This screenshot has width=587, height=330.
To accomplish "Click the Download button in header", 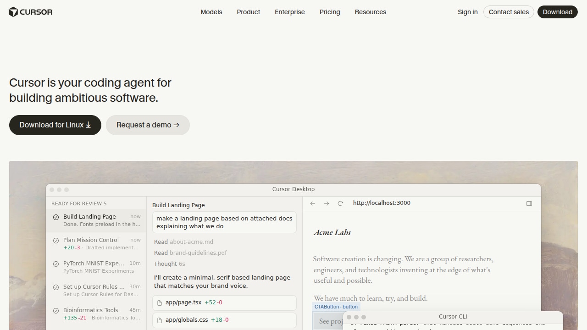I will point(558,12).
